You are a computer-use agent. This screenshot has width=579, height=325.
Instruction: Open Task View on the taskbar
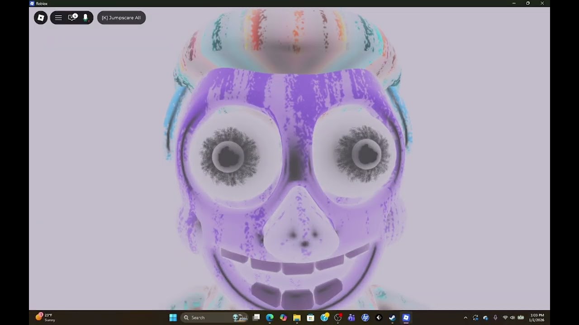(x=256, y=318)
